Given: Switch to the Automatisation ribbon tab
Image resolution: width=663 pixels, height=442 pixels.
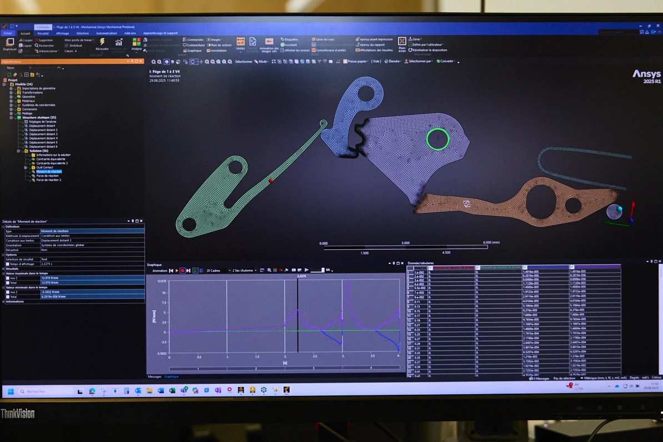Looking at the screenshot, I should pyautogui.click(x=107, y=33).
